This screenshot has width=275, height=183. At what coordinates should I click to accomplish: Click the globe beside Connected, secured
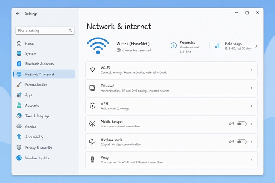coord(119,50)
